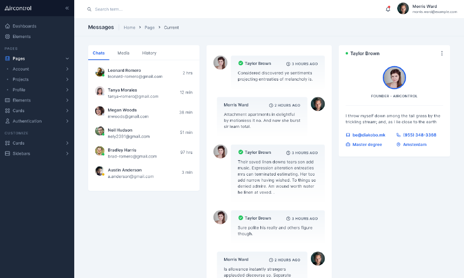Open the notifications bell icon

click(x=388, y=9)
